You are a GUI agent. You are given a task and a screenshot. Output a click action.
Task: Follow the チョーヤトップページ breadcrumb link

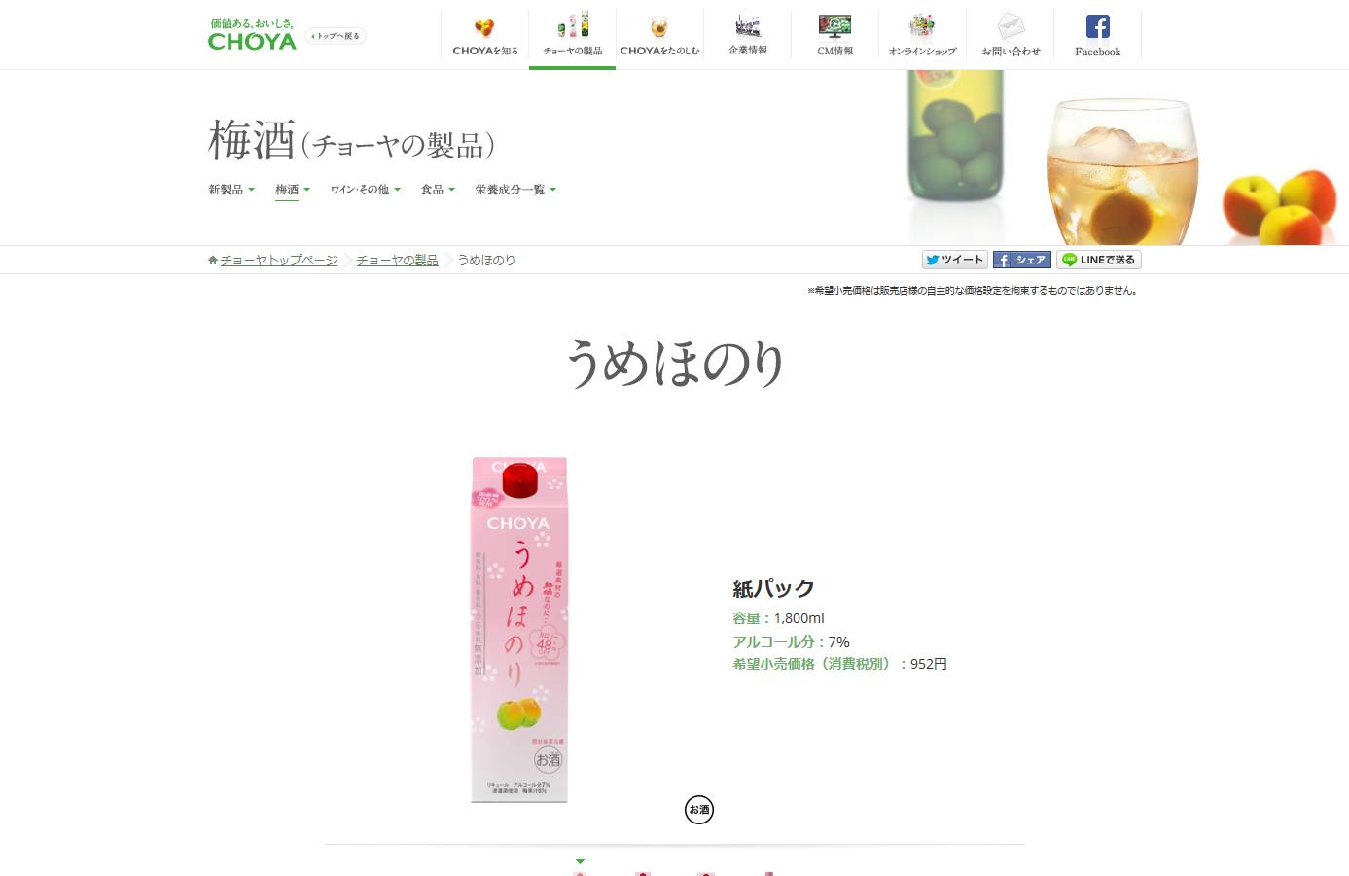click(x=278, y=261)
